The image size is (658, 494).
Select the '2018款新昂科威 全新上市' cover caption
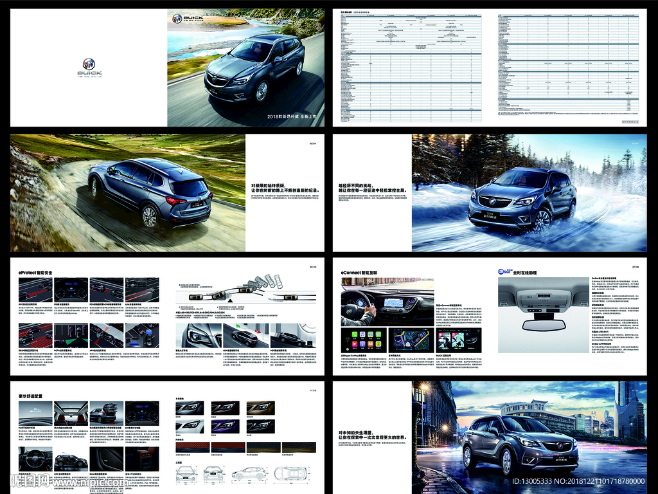[292, 116]
